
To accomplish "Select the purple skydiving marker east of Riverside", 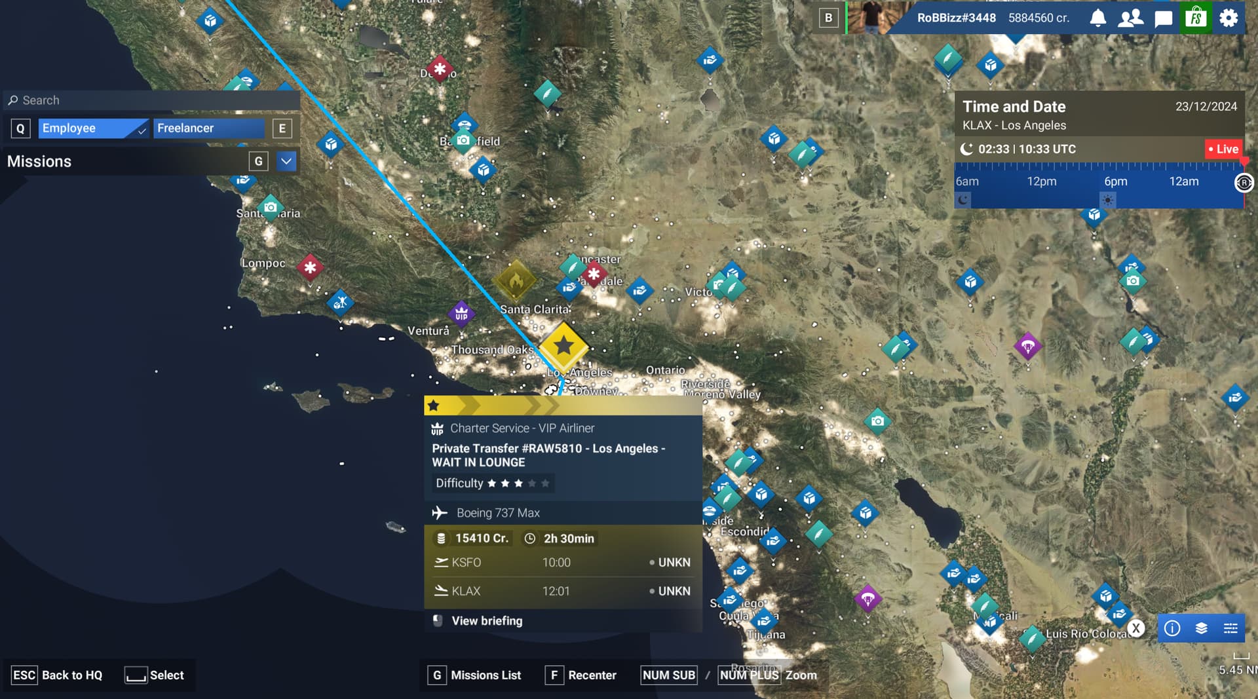I will tap(1027, 346).
